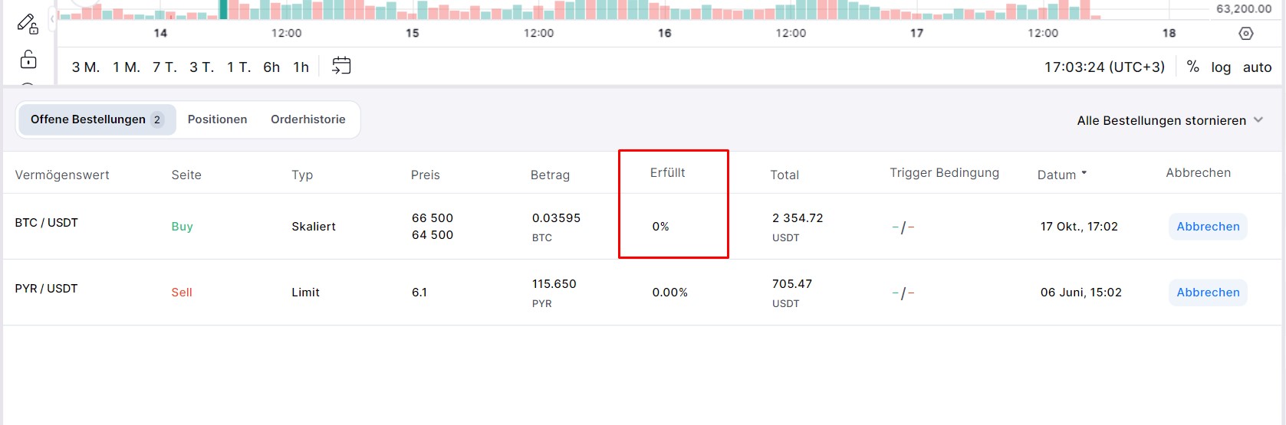The height and width of the screenshot is (425, 1286).
Task: Switch to the Positionen tab
Action: click(x=217, y=119)
